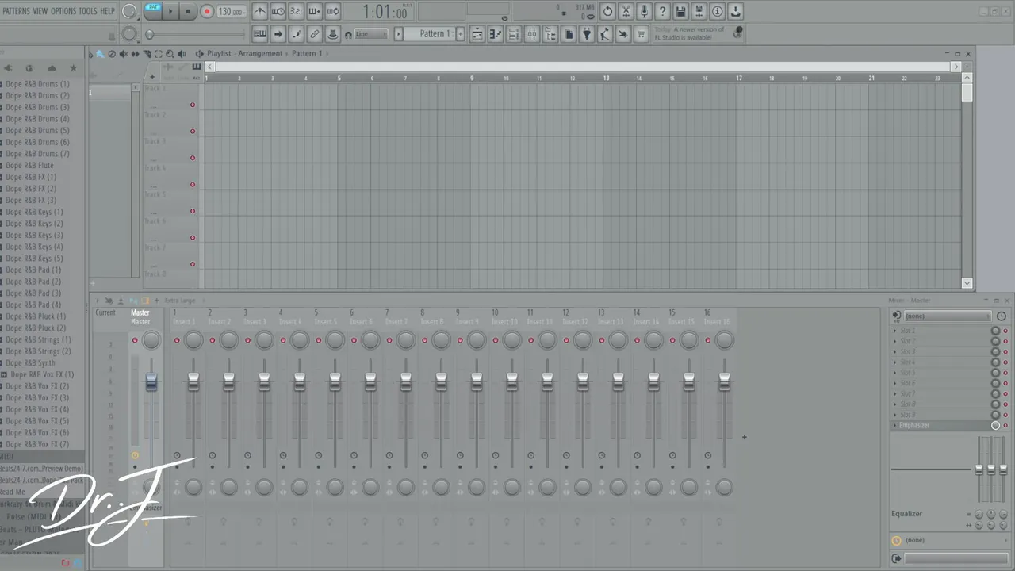Open the Line snap dropdown
Viewport: 1015px width, 571px height.
(x=371, y=34)
